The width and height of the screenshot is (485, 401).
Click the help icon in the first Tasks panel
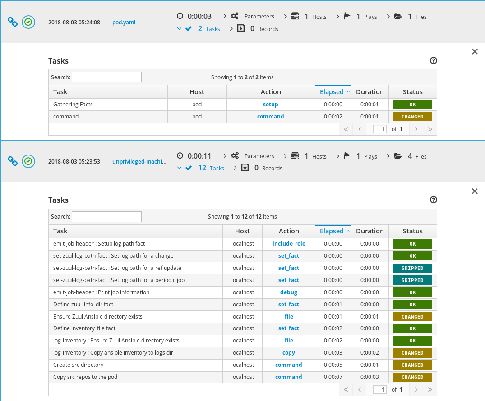tap(434, 61)
